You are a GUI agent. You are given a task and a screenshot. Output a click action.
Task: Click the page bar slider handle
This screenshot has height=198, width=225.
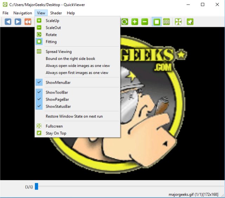pos(37,186)
